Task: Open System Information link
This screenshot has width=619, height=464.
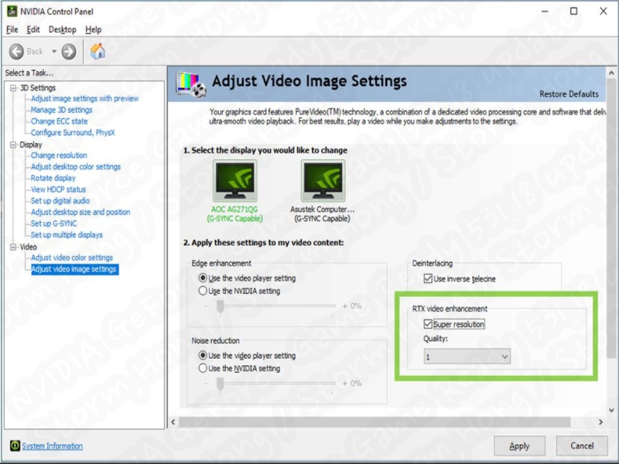Action: [x=52, y=446]
